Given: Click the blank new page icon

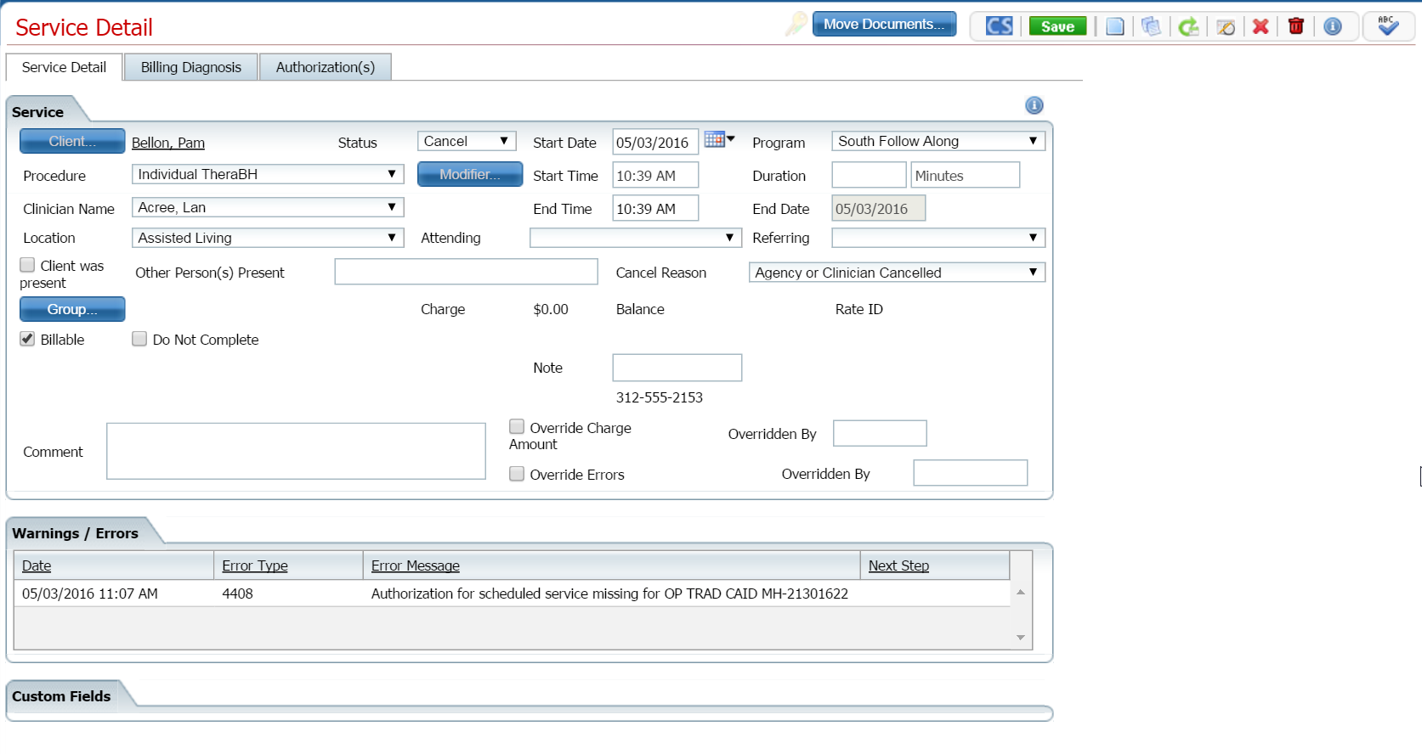Looking at the screenshot, I should (x=1114, y=26).
